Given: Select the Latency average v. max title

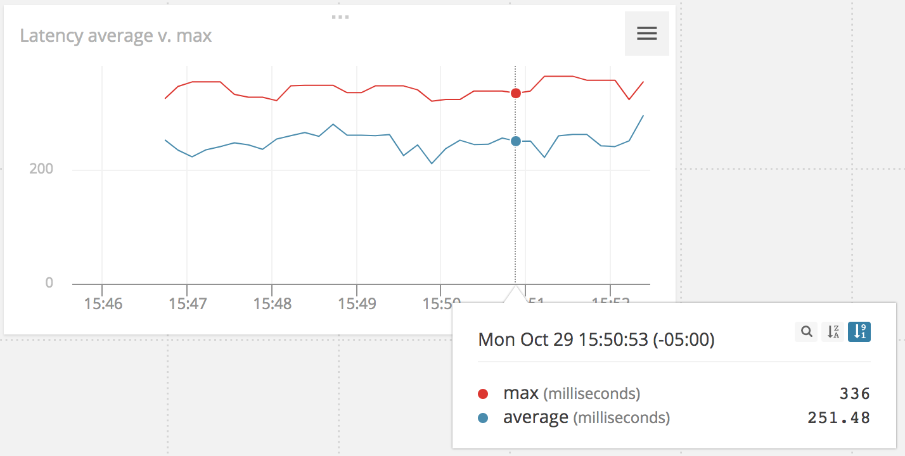Looking at the screenshot, I should pos(116,35).
